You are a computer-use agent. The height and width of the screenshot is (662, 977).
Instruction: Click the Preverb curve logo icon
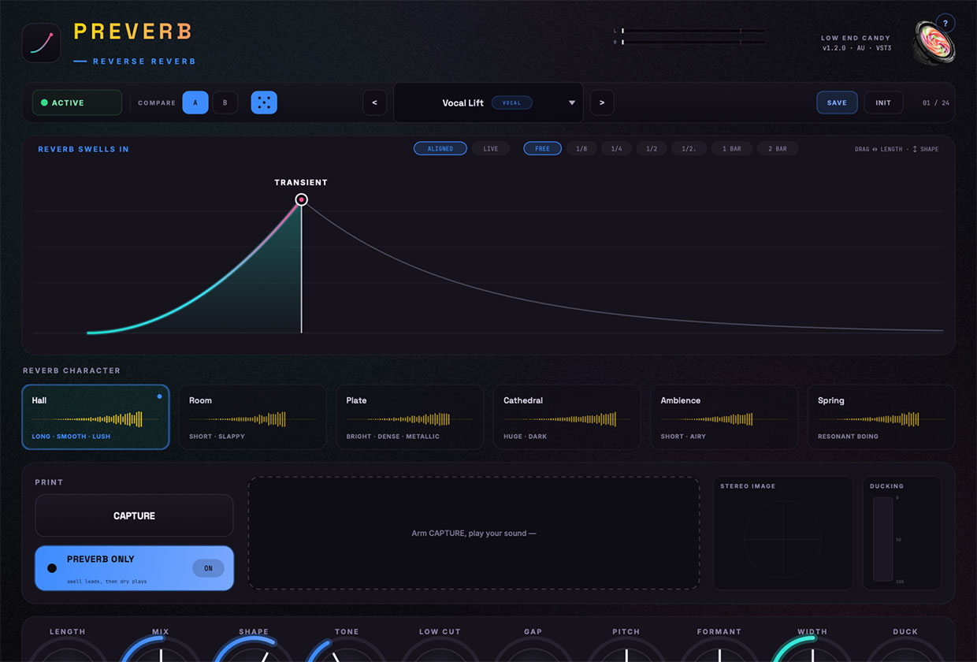[x=42, y=43]
